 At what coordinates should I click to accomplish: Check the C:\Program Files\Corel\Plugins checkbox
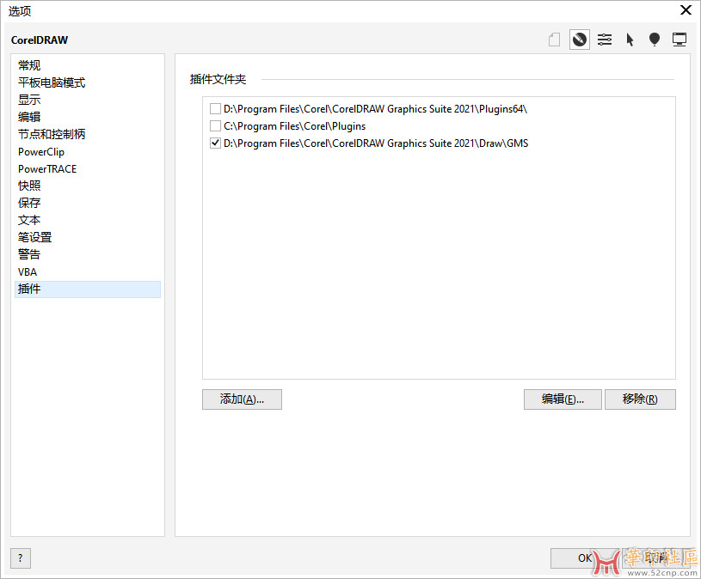216,126
